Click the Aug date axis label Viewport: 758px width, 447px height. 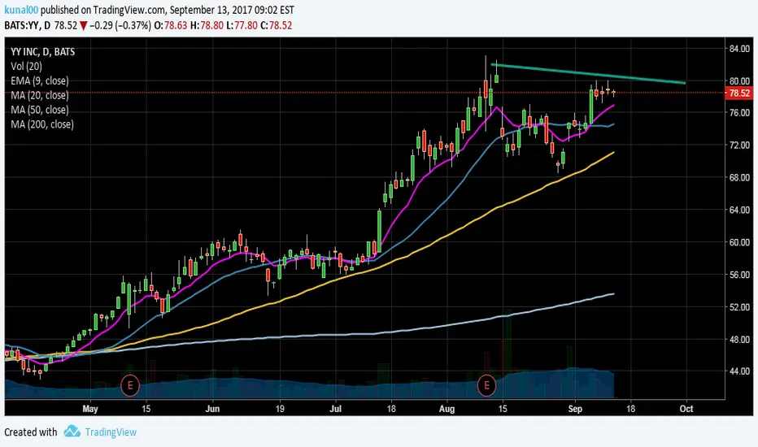coord(447,409)
